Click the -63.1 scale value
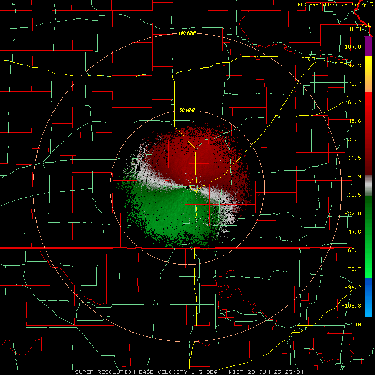The image size is (375, 375). [353, 250]
